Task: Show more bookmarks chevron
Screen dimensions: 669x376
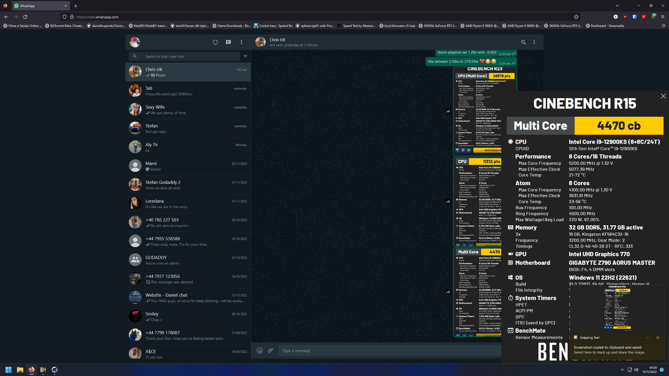Action: point(664,26)
